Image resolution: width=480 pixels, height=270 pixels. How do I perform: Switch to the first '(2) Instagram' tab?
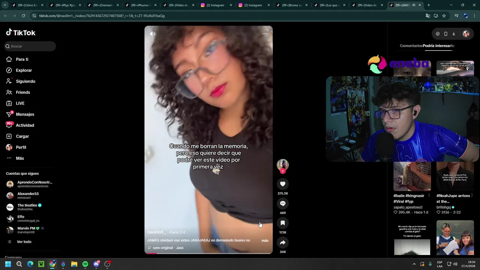click(x=216, y=5)
